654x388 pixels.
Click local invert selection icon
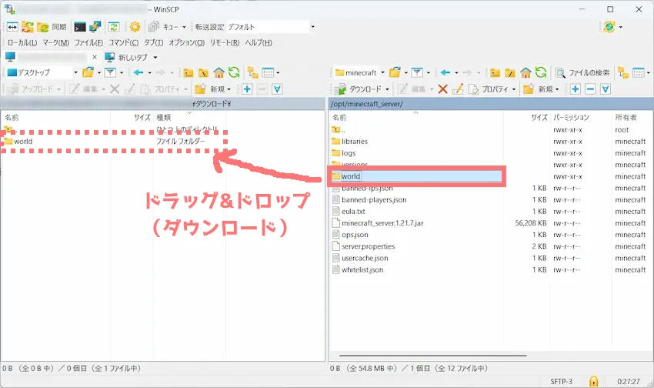(277, 89)
